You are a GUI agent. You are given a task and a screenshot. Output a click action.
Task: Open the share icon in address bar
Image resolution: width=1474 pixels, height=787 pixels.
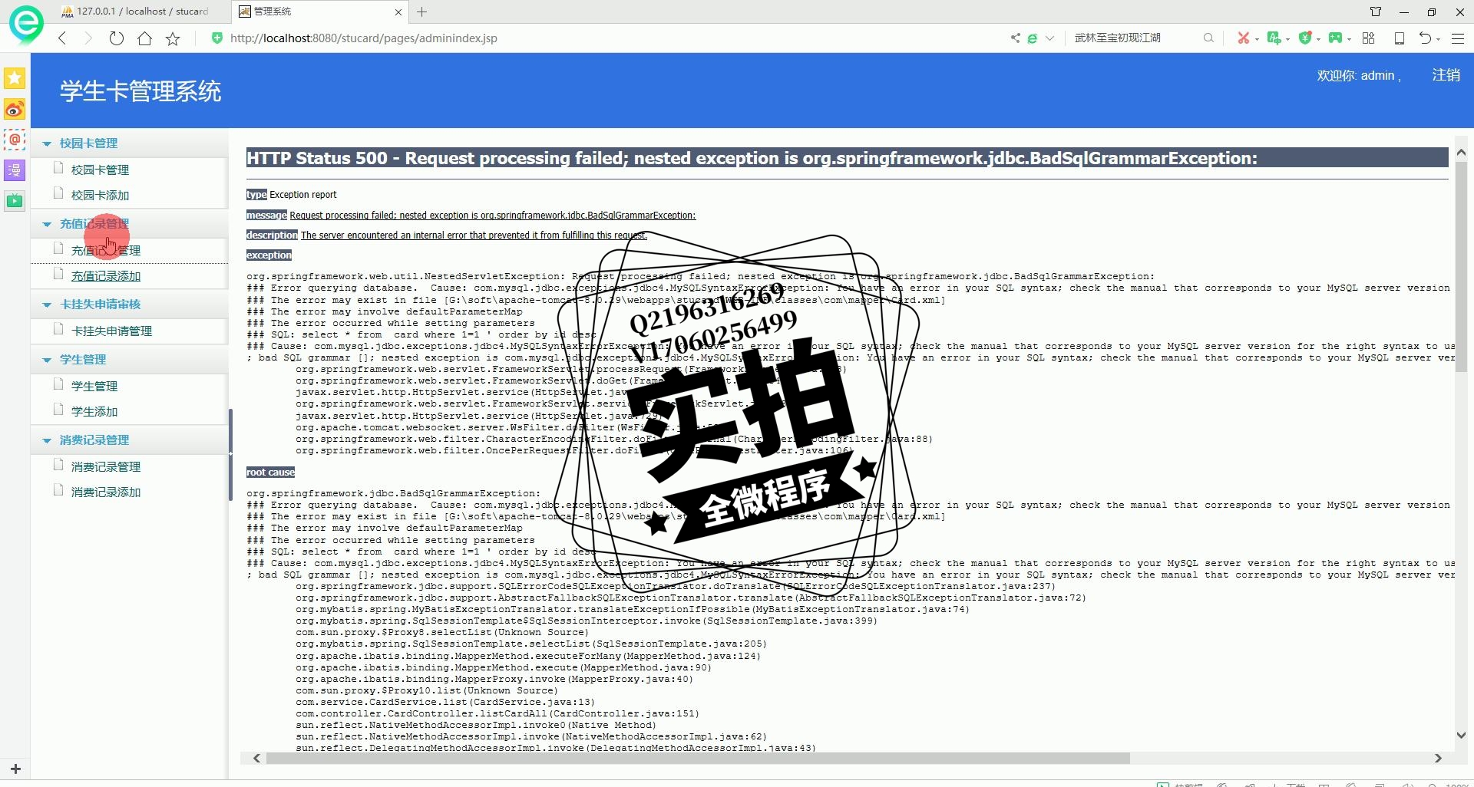point(1016,38)
